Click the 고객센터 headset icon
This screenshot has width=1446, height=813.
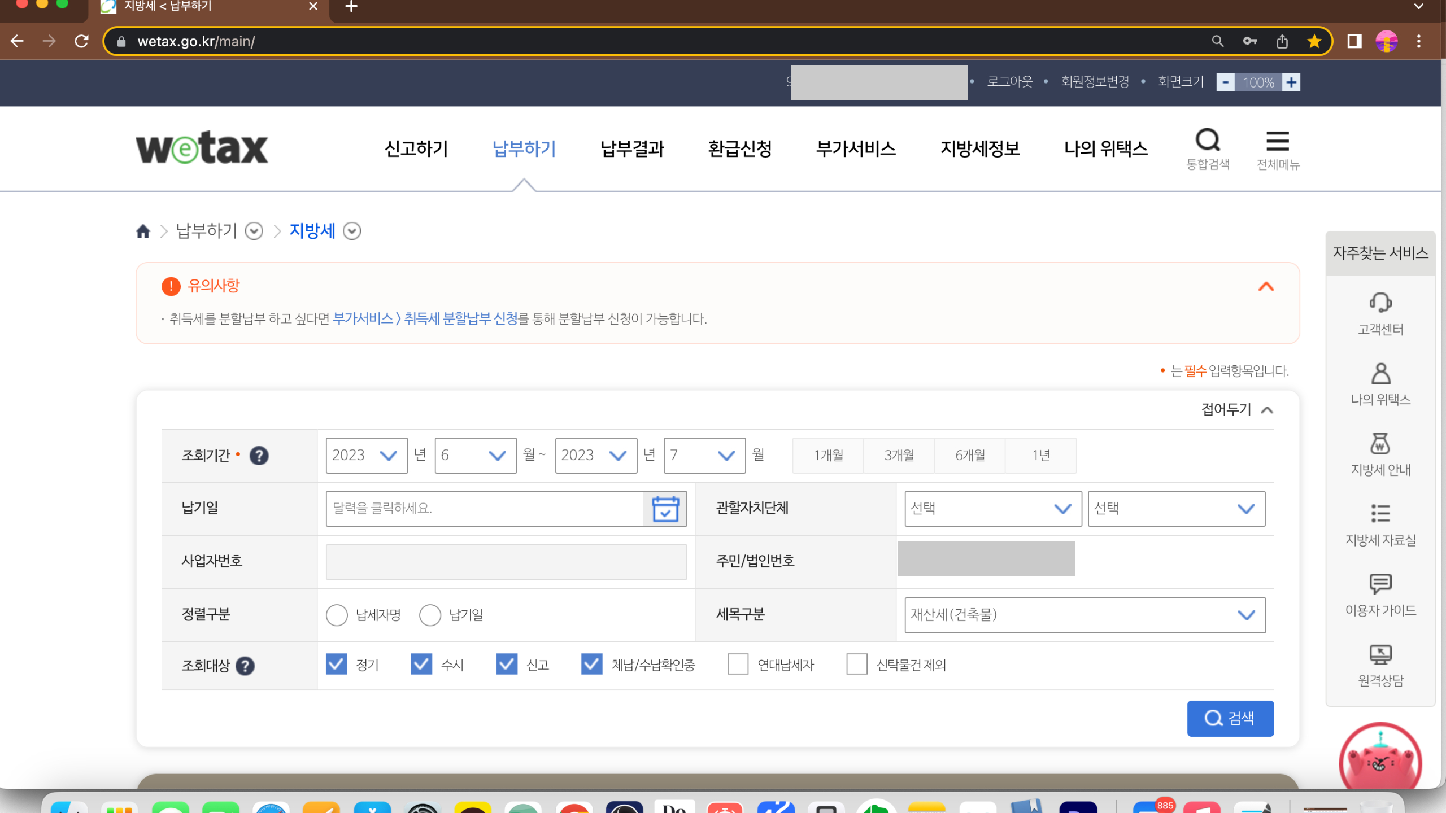pos(1380,303)
